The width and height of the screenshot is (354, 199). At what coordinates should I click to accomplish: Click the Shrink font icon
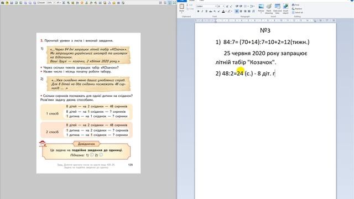(x=231, y=6)
